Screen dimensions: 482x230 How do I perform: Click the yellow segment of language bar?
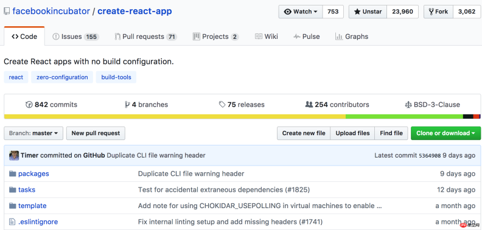coord(175,117)
